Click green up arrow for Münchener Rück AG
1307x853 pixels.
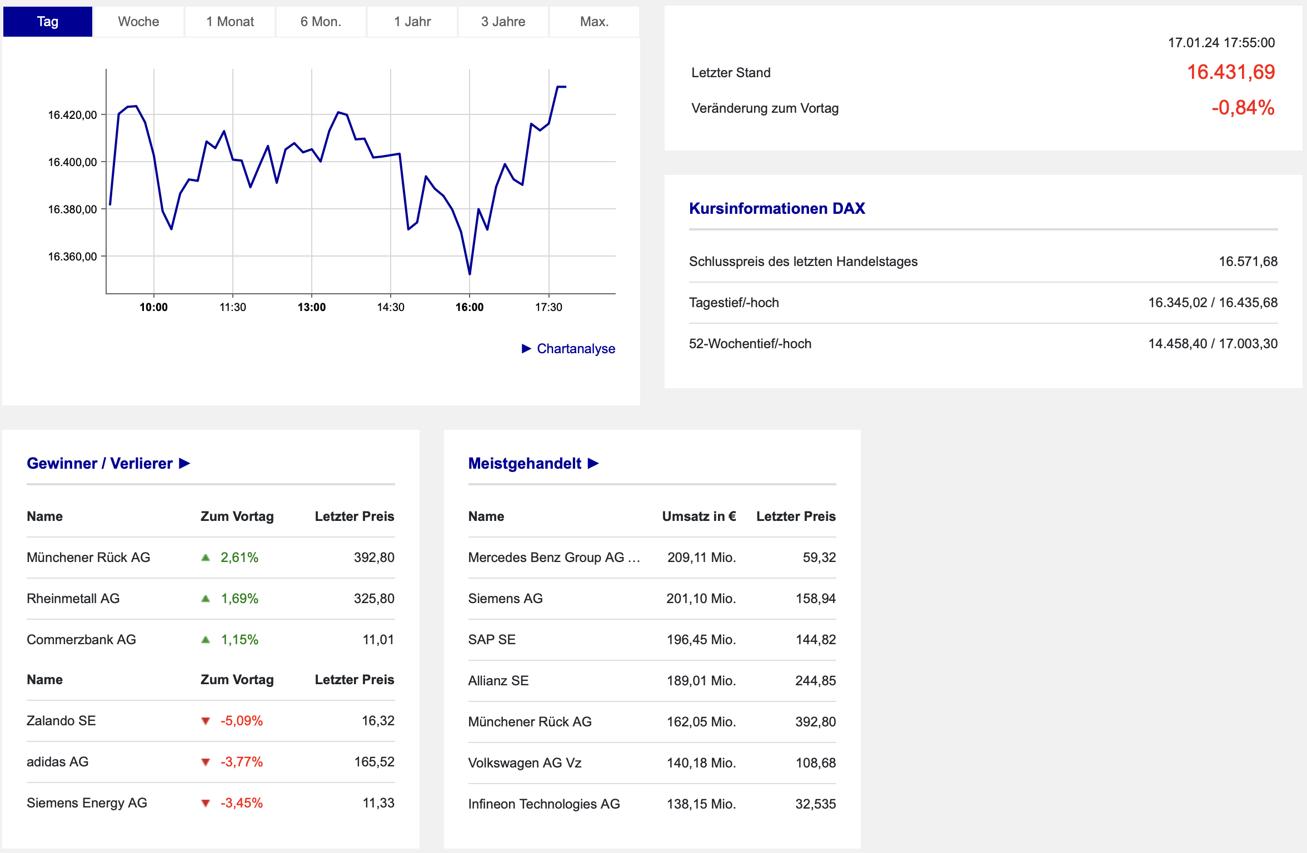[x=206, y=558]
